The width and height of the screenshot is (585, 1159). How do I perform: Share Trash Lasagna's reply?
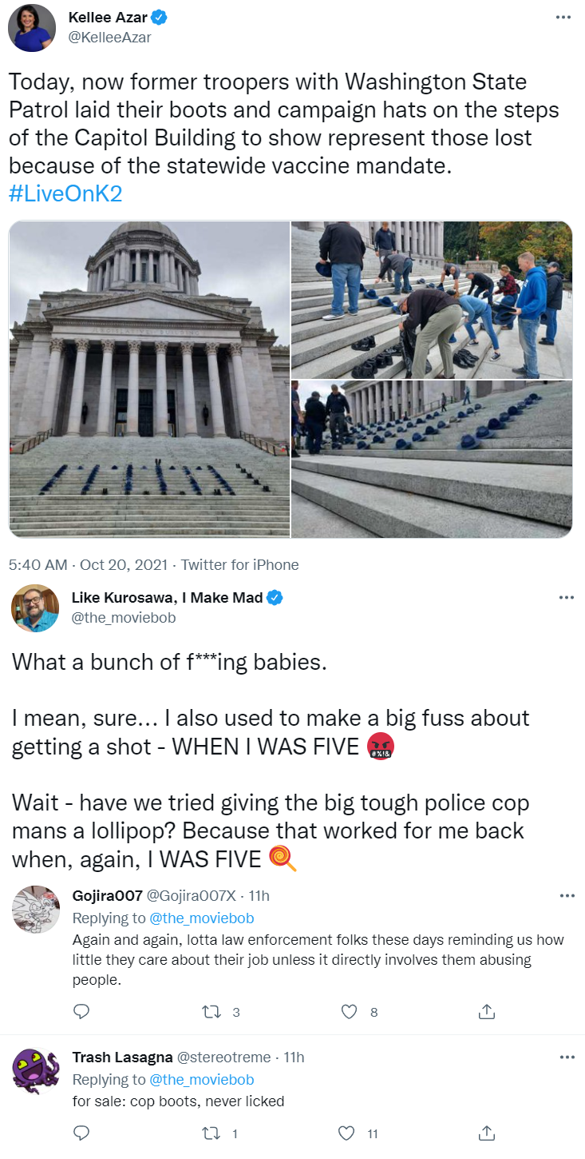[x=487, y=1133]
